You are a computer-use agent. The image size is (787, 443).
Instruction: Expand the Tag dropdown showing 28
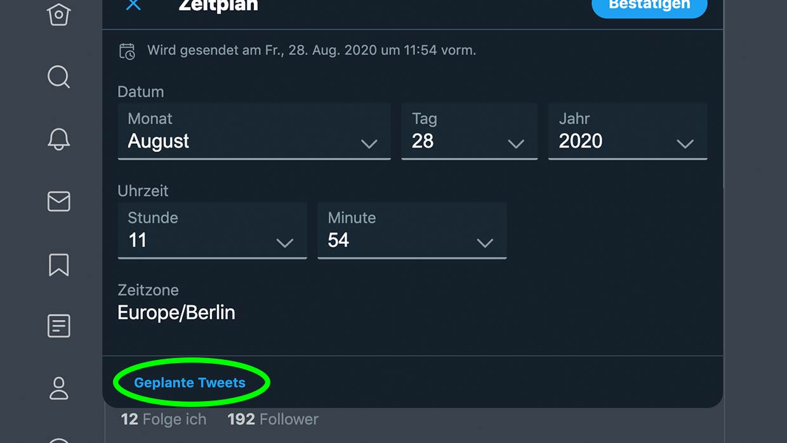(x=470, y=131)
